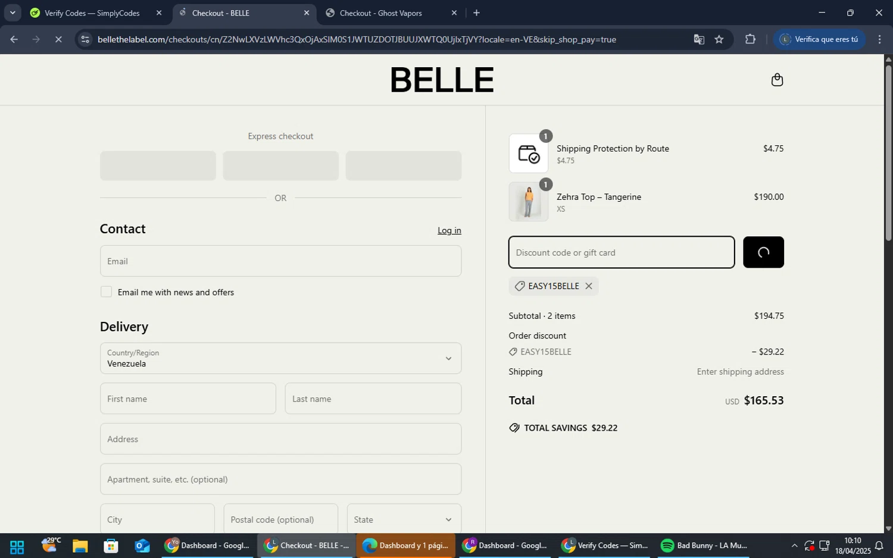
Task: Switch to the Verify Codes Chrome taskbar window
Action: (x=605, y=546)
